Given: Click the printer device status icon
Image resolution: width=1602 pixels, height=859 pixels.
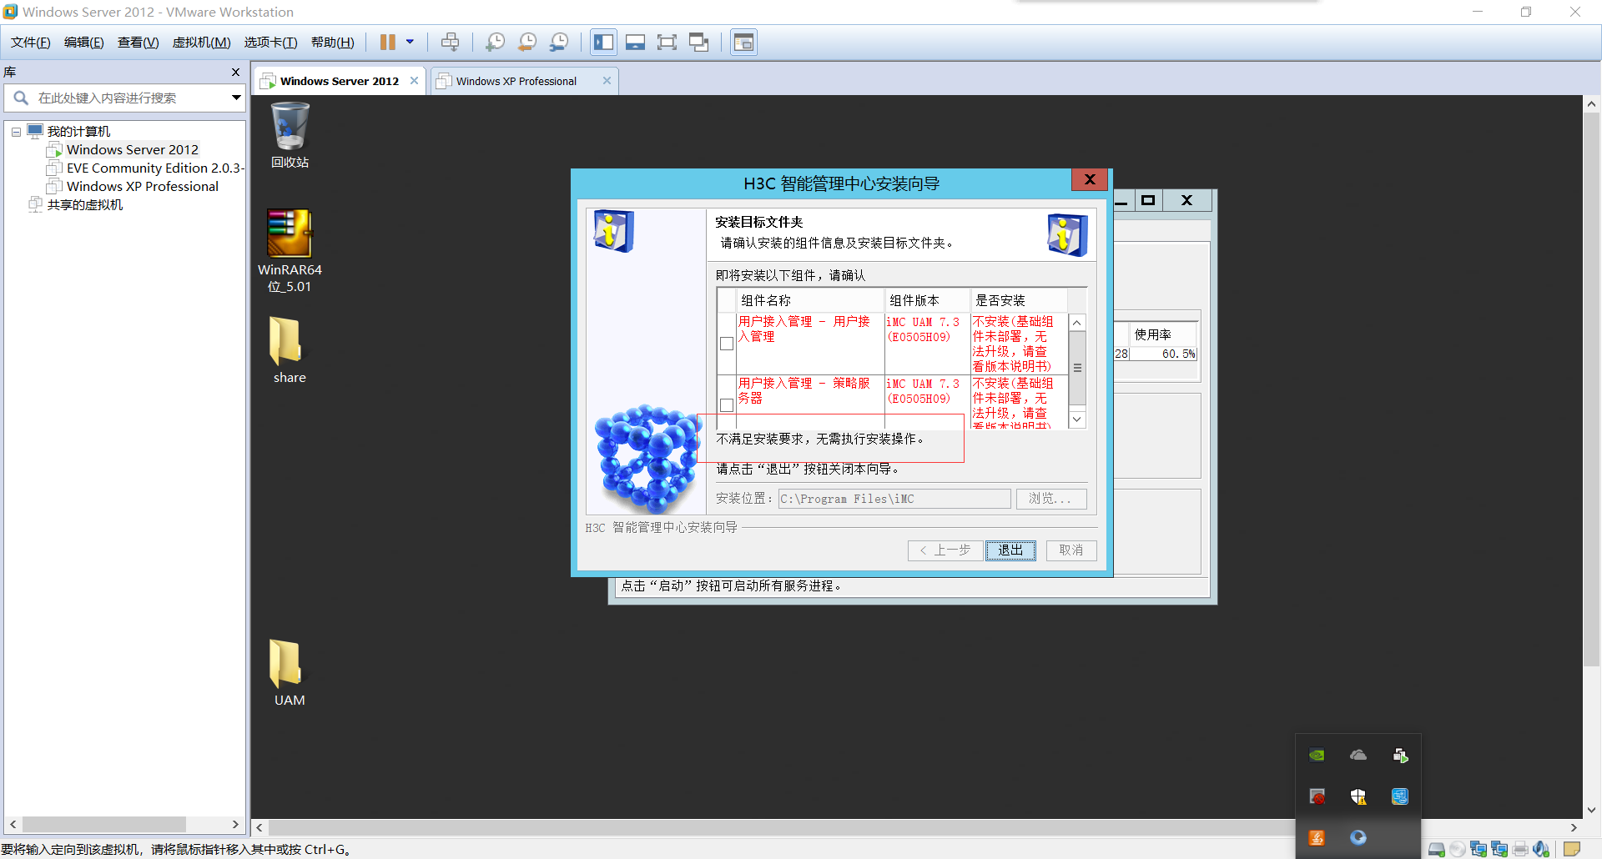Looking at the screenshot, I should pos(1520,849).
